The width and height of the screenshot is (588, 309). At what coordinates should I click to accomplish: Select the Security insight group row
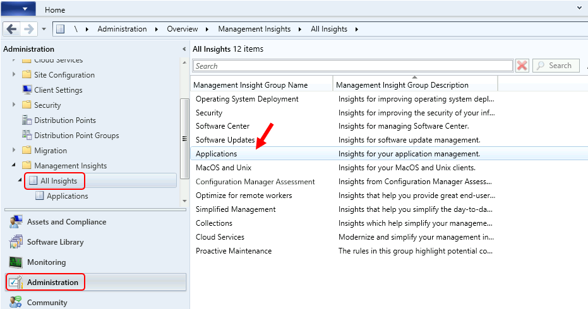389,113
